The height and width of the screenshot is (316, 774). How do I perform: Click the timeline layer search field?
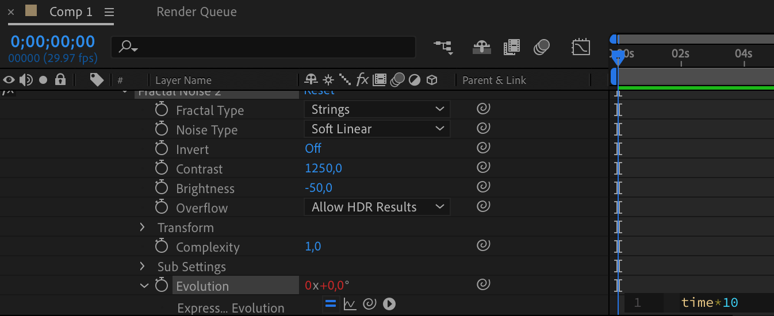pos(270,47)
